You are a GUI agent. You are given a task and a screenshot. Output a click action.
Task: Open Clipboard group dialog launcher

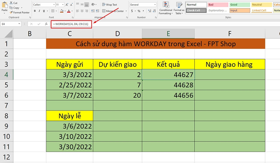30,17
